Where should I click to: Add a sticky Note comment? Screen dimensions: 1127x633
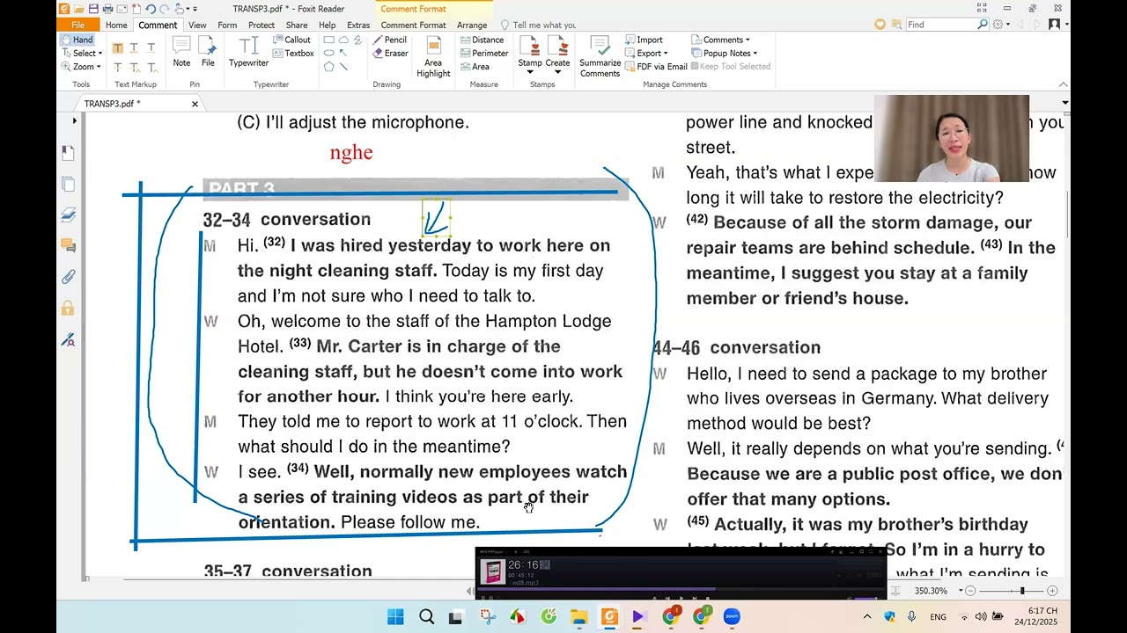181,52
